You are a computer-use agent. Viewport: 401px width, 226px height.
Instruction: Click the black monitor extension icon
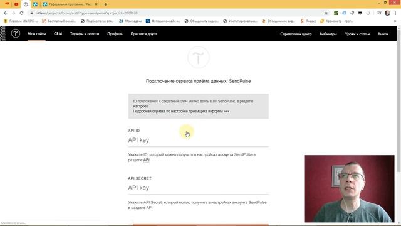point(360,13)
